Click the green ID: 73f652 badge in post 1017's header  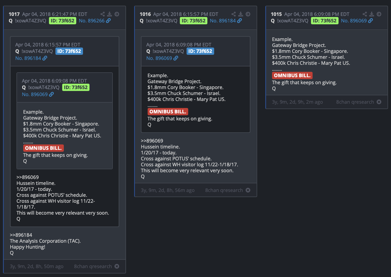tap(63, 21)
